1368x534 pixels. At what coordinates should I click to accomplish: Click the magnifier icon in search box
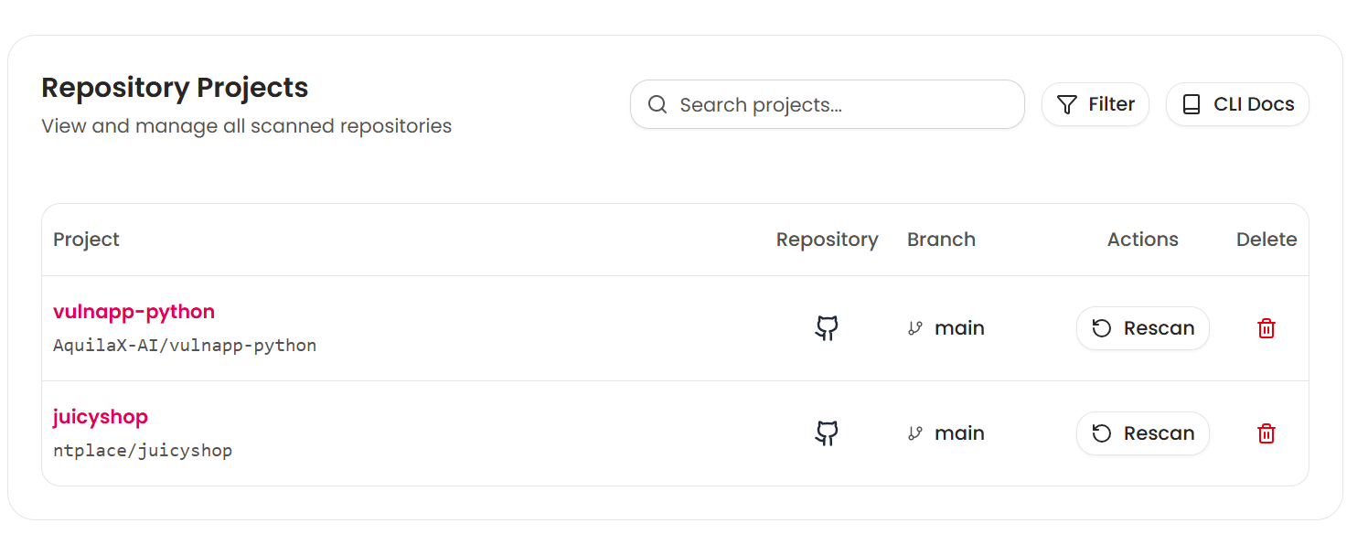(657, 104)
